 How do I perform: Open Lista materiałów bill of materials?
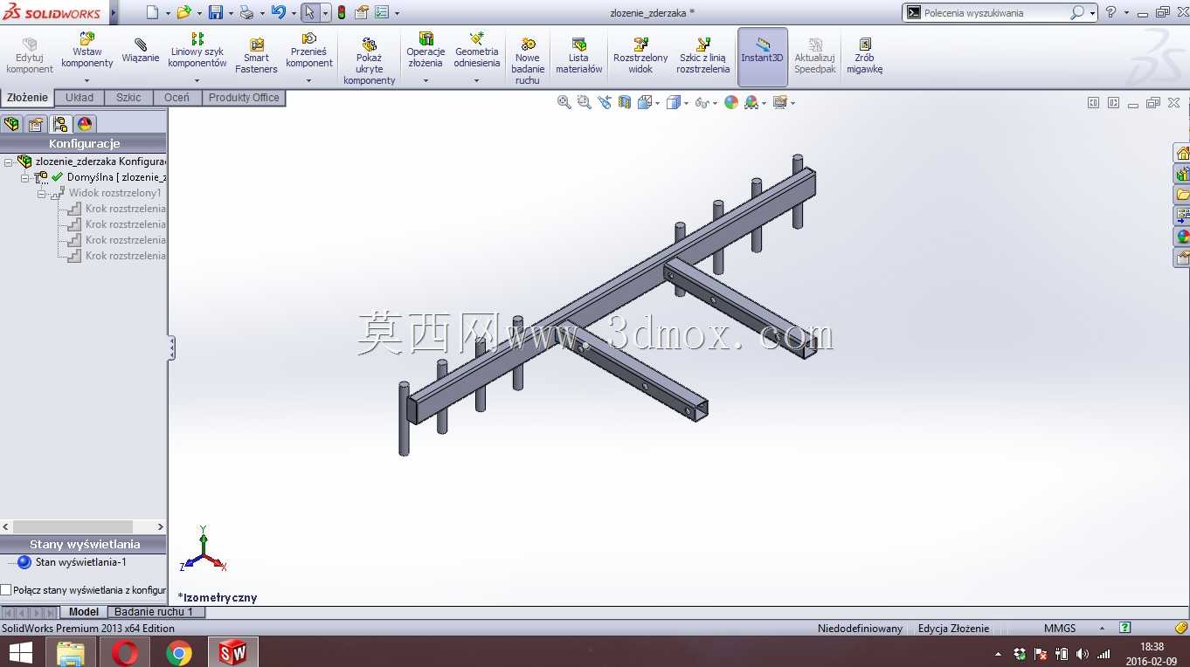click(x=579, y=56)
